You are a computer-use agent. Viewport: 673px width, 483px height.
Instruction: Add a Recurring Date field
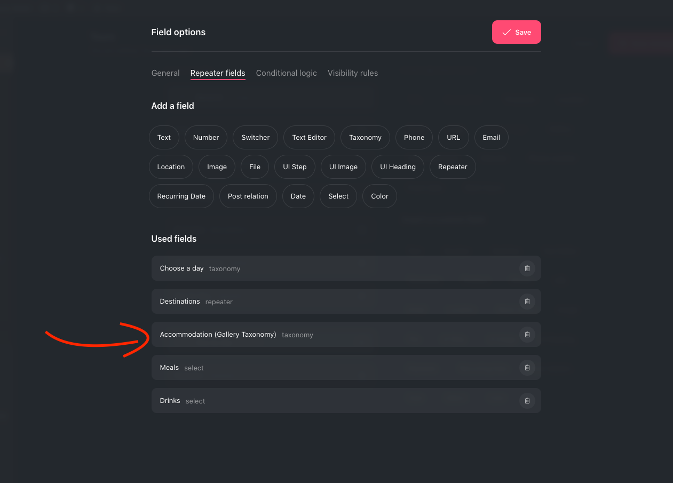pyautogui.click(x=181, y=196)
